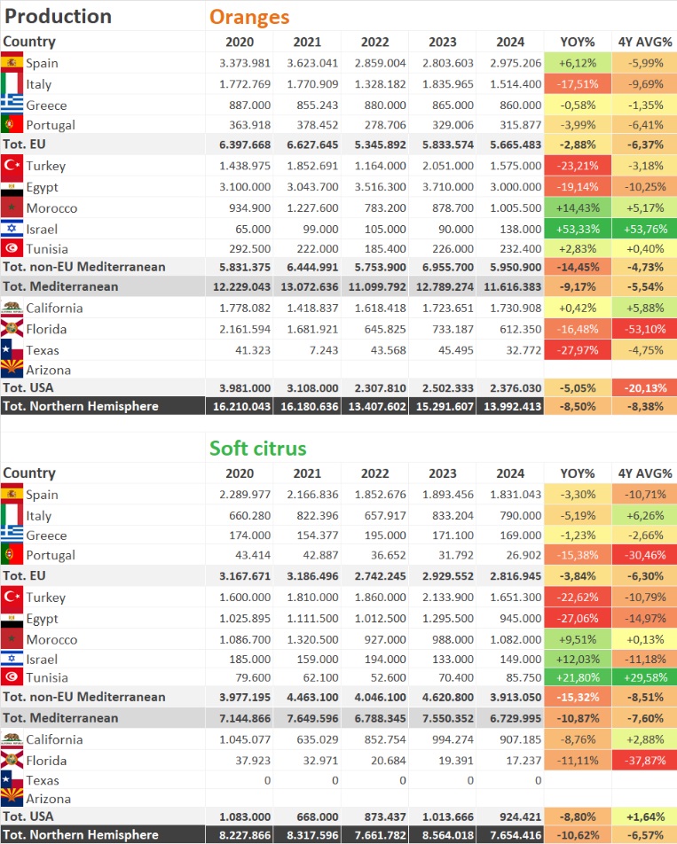Click the Florida flag in the Oranges table
This screenshot has width=677, height=844.
coord(12,329)
